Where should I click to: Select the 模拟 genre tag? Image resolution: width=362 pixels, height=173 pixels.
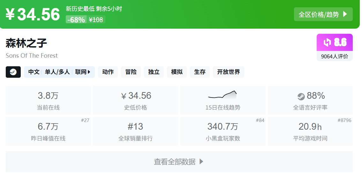pos(177,72)
